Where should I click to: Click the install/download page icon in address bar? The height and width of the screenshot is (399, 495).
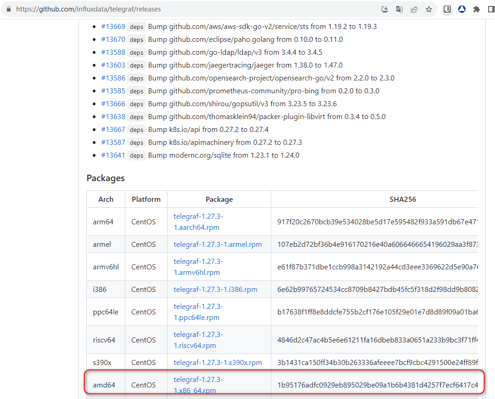[384, 9]
